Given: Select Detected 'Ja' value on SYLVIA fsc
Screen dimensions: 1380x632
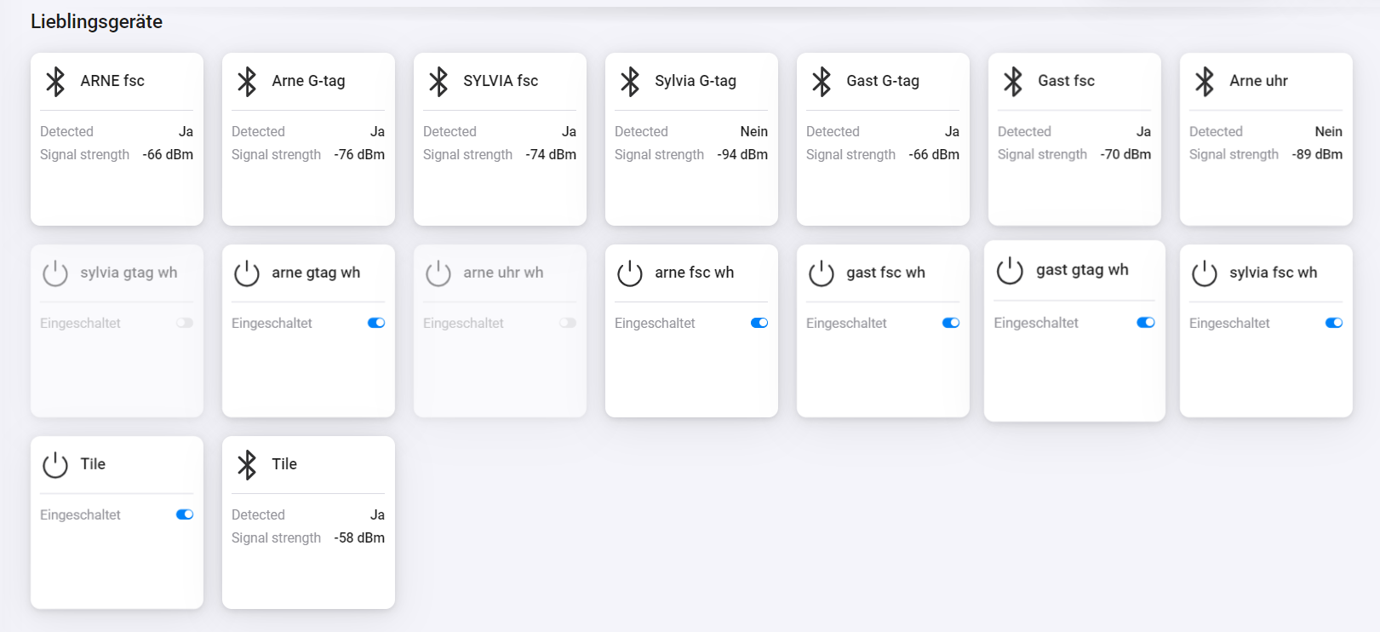Looking at the screenshot, I should 569,132.
